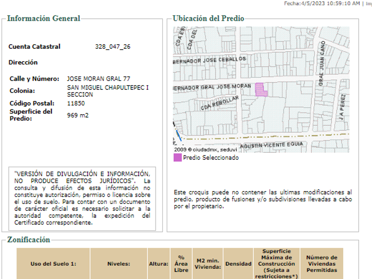
Task: Click the 'Niveles:' column header
Action: (118, 263)
